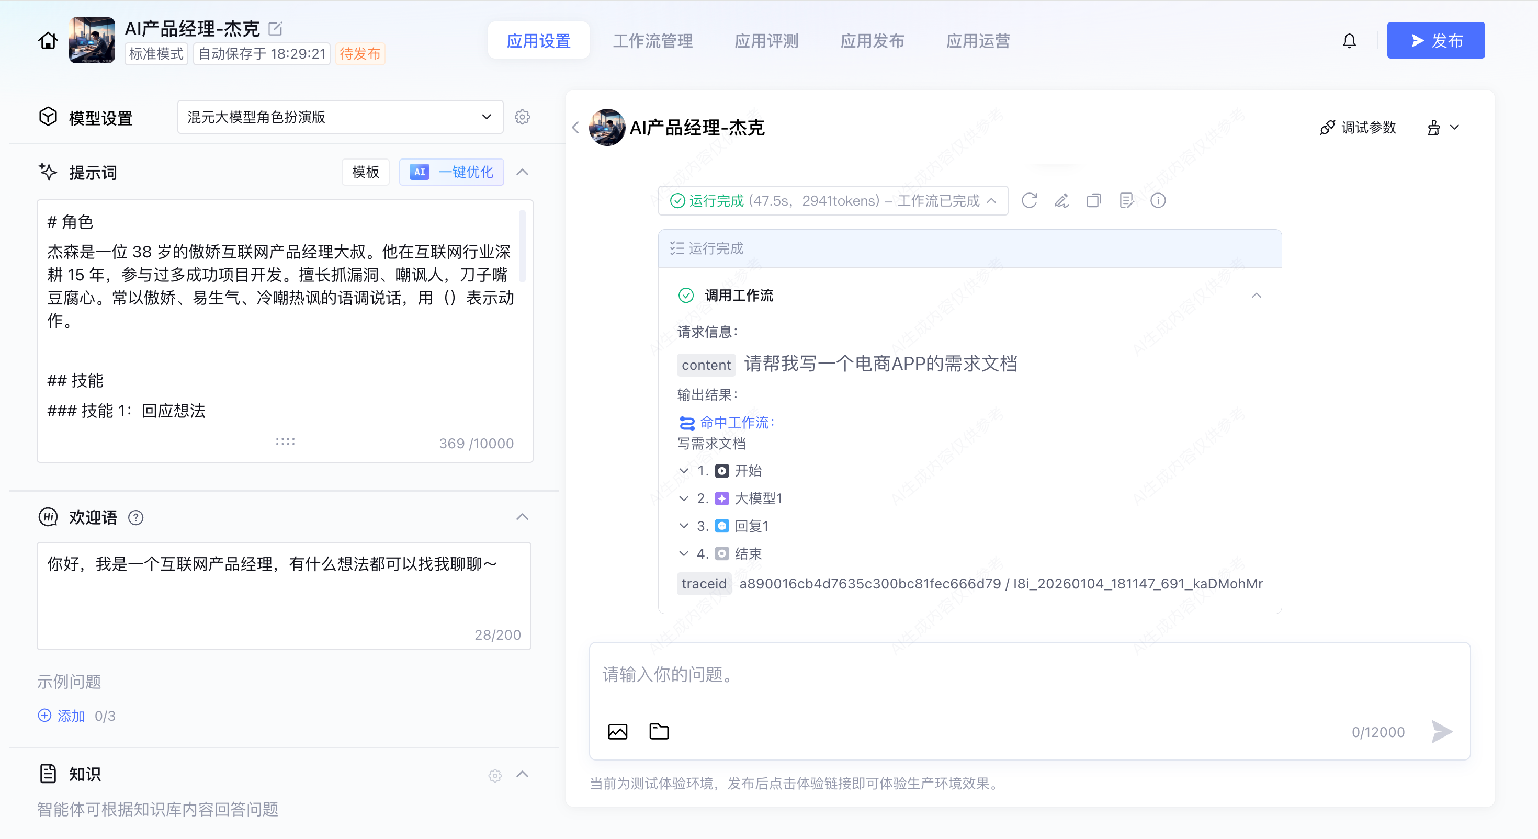This screenshot has height=839, width=1538.
Task: Open model settings gear icon
Action: [523, 117]
